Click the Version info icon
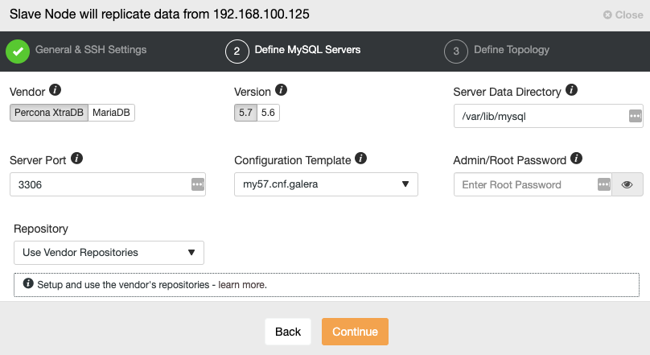The width and height of the screenshot is (650, 355). click(281, 90)
